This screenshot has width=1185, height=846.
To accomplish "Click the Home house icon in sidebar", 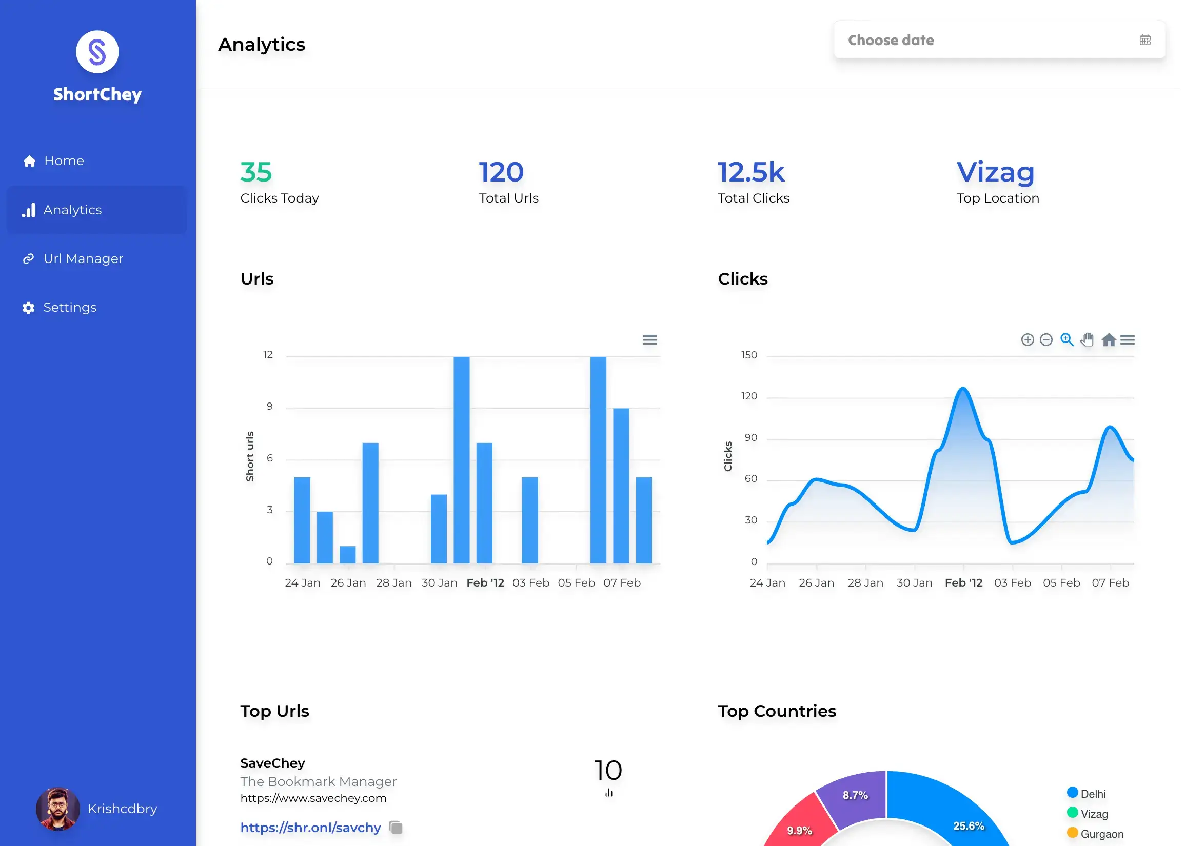I will tap(29, 161).
